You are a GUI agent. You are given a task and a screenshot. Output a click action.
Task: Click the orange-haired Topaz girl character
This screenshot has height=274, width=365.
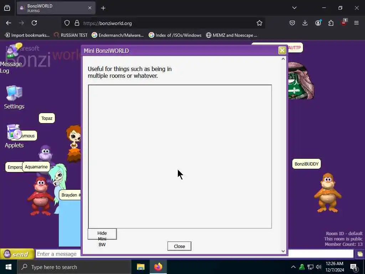[x=74, y=143]
